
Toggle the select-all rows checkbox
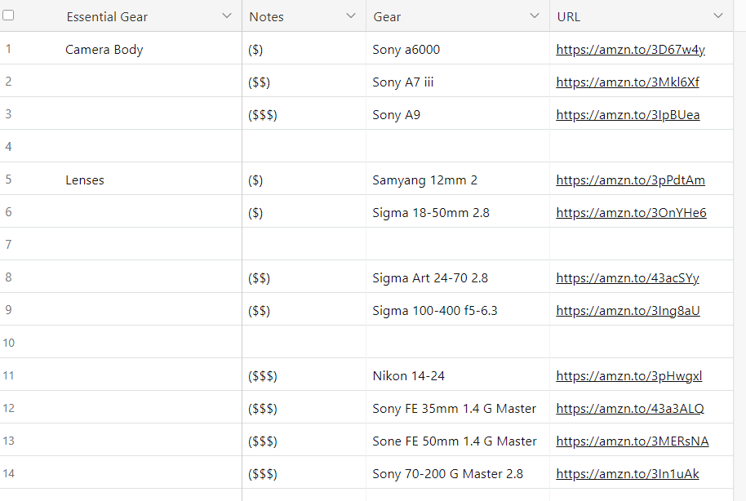click(8, 16)
